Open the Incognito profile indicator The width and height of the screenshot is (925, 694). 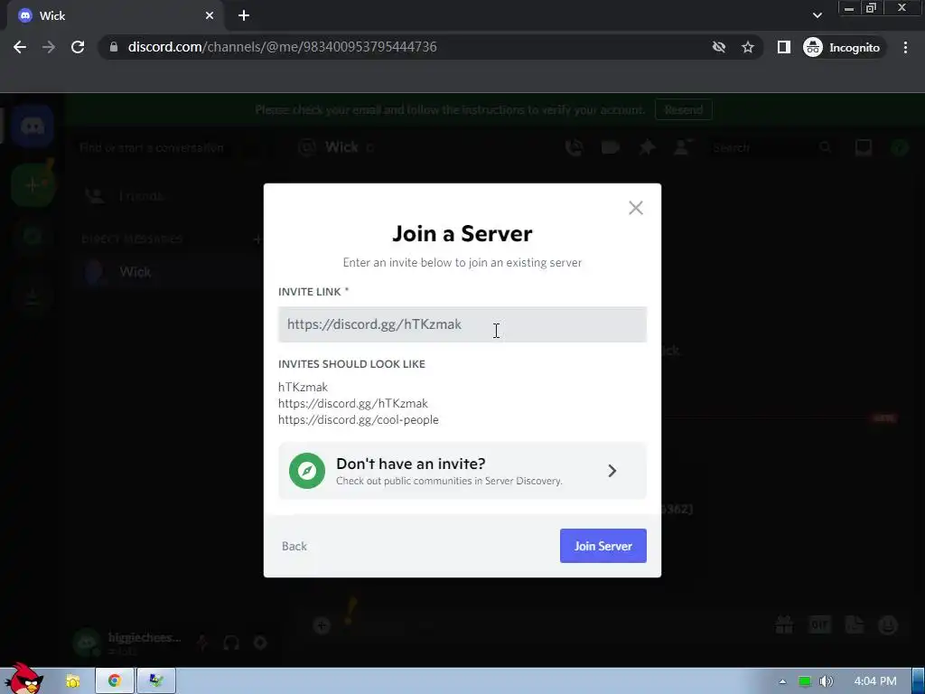click(x=842, y=47)
